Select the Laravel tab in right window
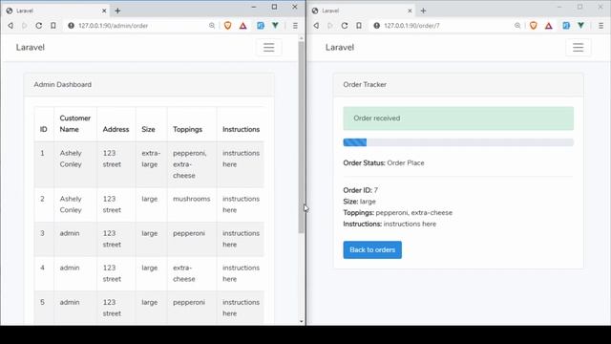 362,11
